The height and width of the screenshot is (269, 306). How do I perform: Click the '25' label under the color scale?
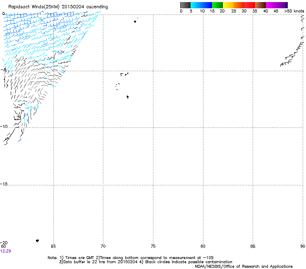234,11
